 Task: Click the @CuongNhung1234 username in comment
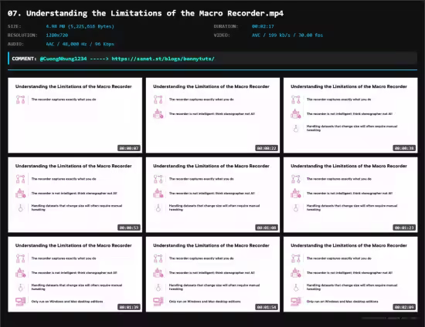(x=63, y=59)
